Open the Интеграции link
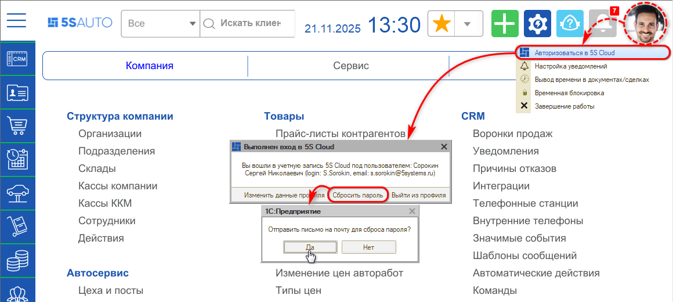Image resolution: width=673 pixels, height=302 pixels. 501,186
